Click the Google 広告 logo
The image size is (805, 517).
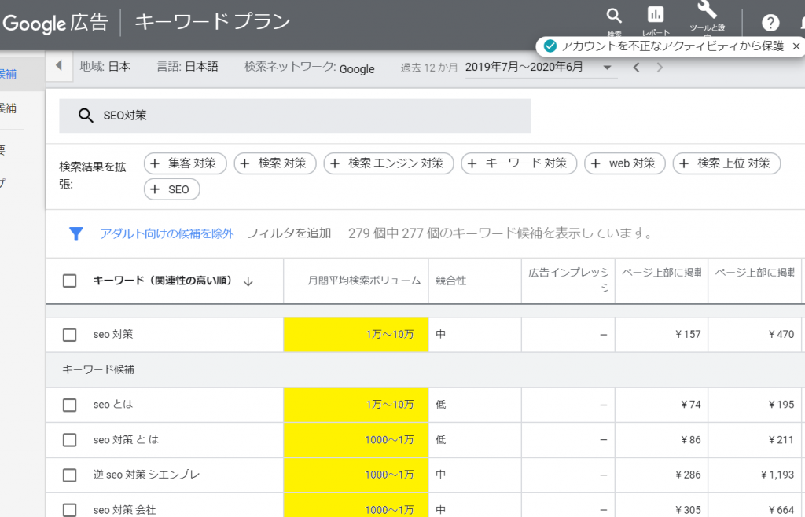55,23
